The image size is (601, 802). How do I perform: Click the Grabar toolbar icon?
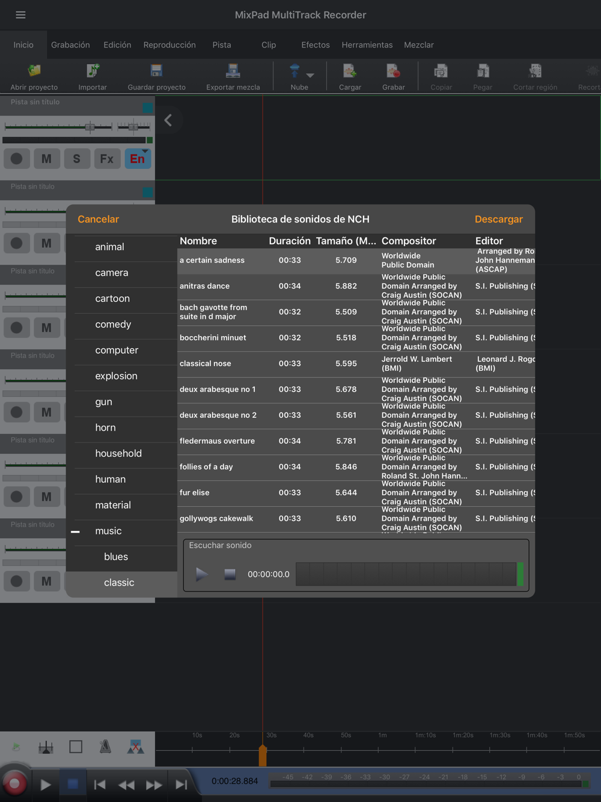click(x=393, y=72)
